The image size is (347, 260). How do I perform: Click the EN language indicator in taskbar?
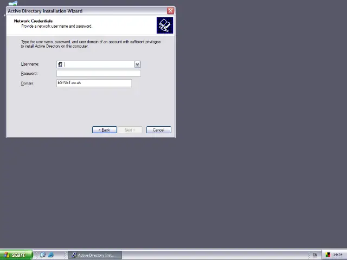pos(314,255)
